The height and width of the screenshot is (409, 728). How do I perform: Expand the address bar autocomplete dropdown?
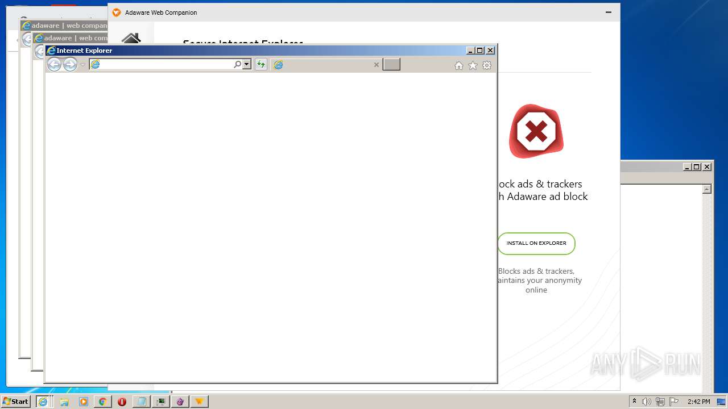pyautogui.click(x=247, y=65)
